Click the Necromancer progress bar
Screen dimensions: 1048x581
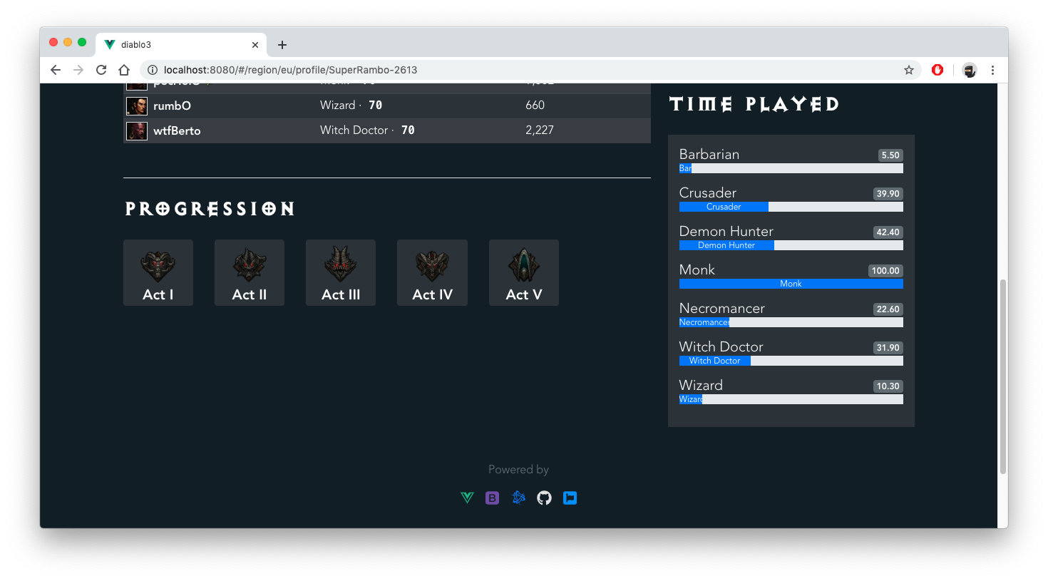[x=791, y=322]
